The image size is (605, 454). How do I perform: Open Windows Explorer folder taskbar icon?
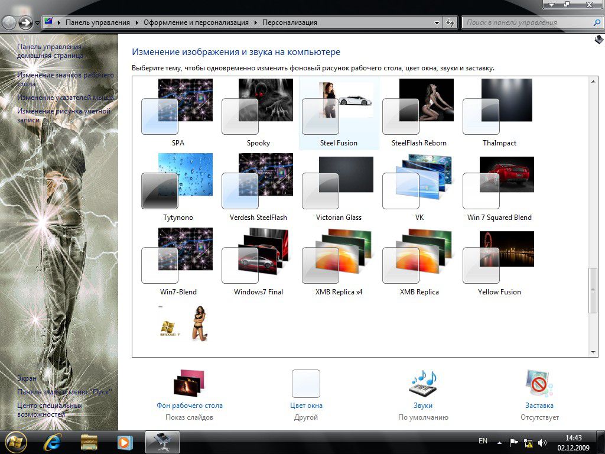click(x=89, y=442)
